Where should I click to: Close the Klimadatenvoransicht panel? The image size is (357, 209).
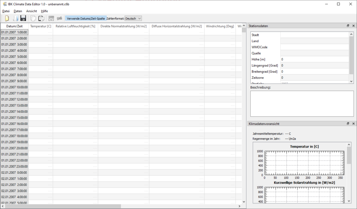click(x=354, y=124)
